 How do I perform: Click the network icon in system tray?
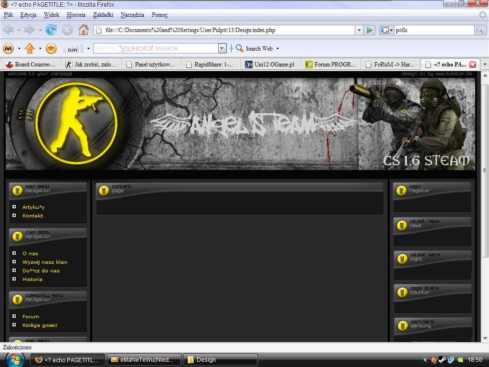coord(451,360)
